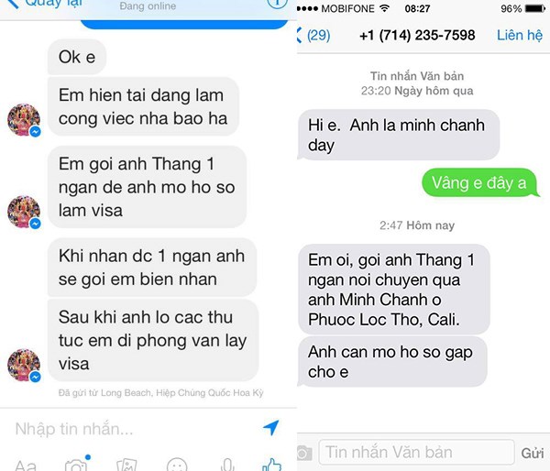Open the photo gallery icon
This screenshot has width=550, height=471.
tap(126, 465)
